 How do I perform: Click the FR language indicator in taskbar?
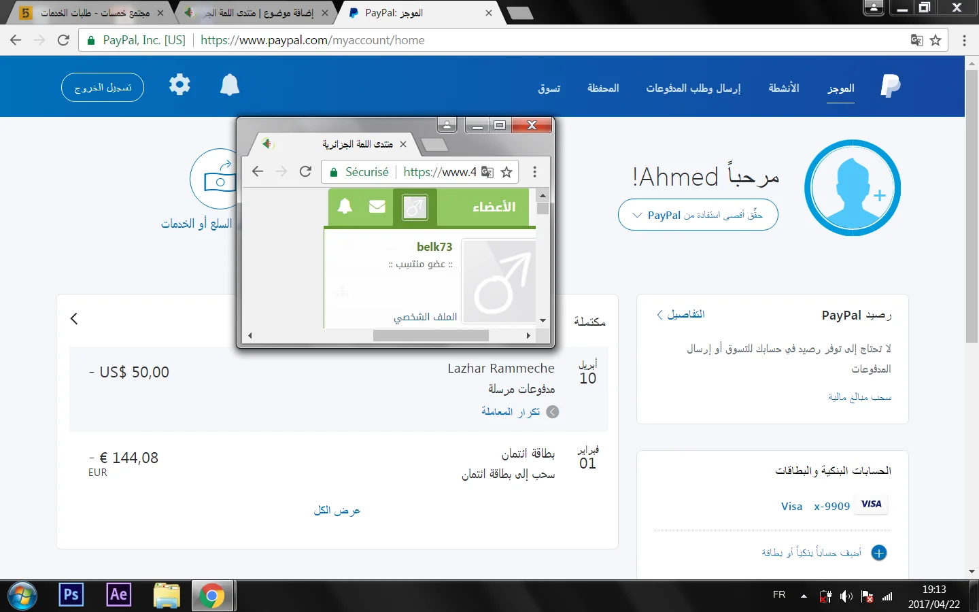tap(779, 595)
